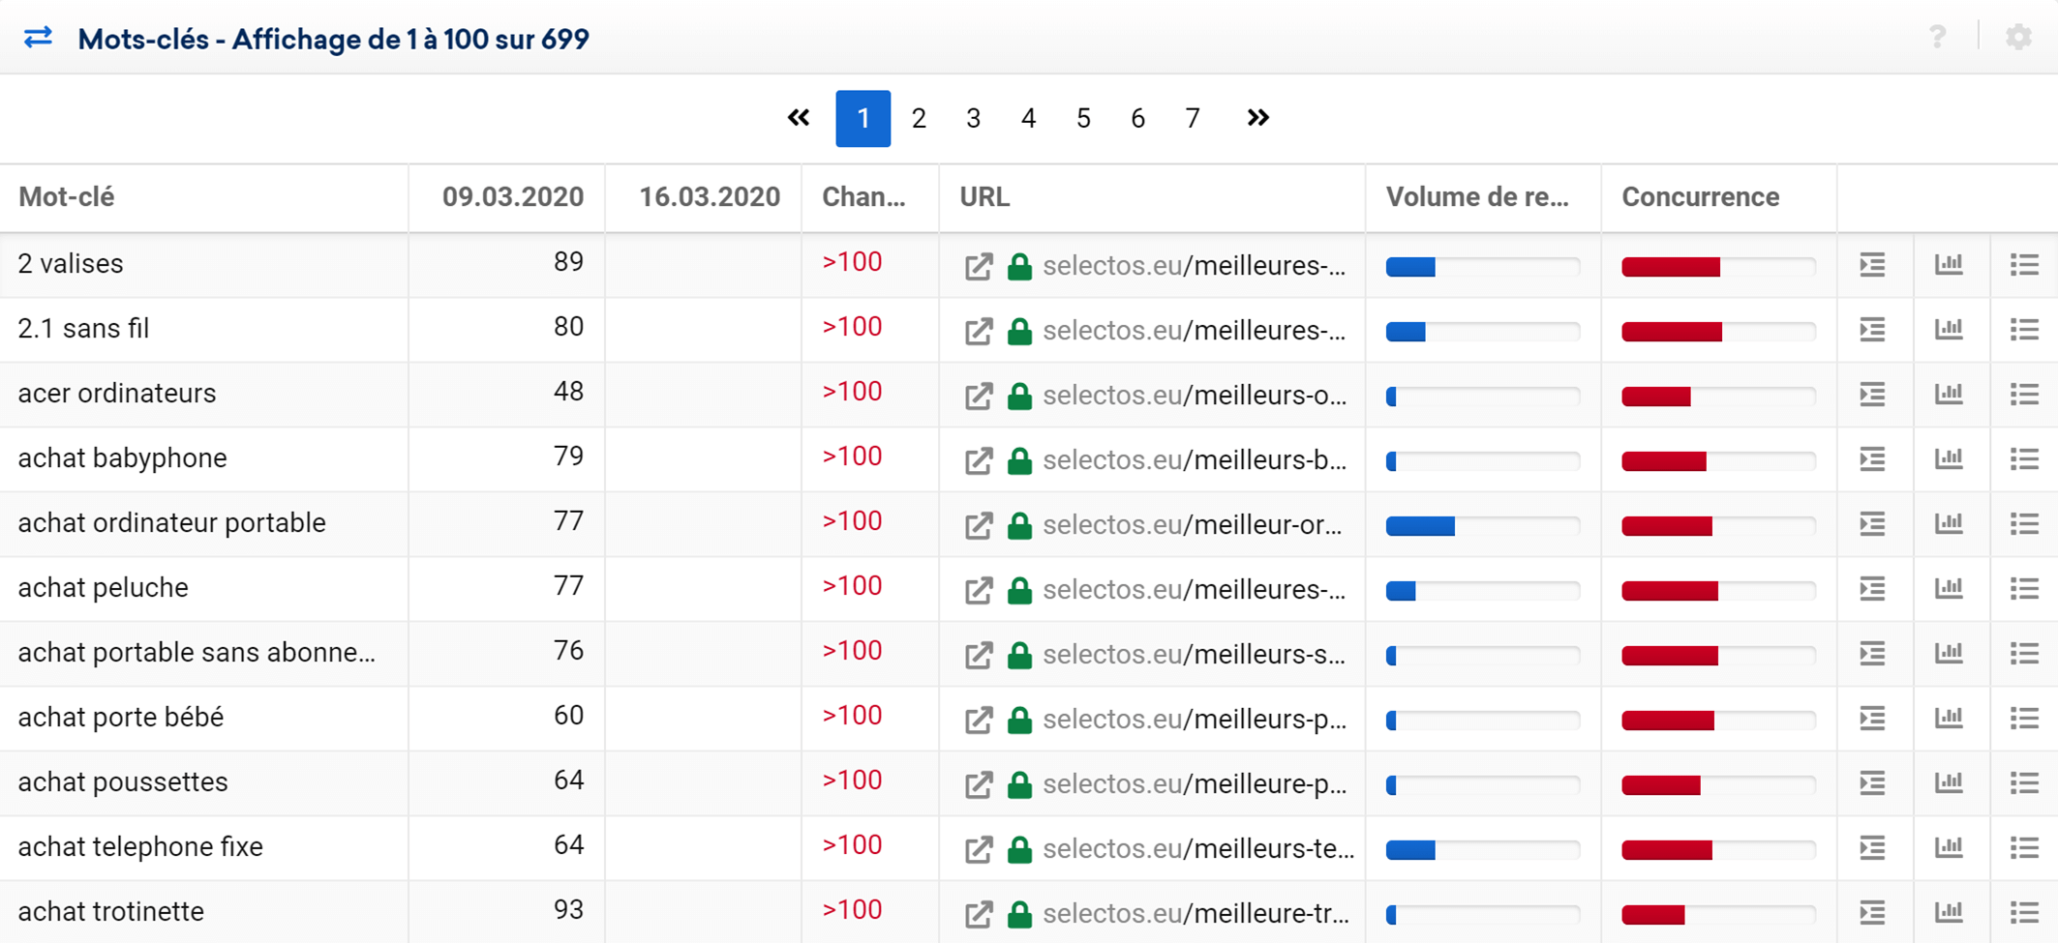Switch to page 7 of results

(1193, 118)
